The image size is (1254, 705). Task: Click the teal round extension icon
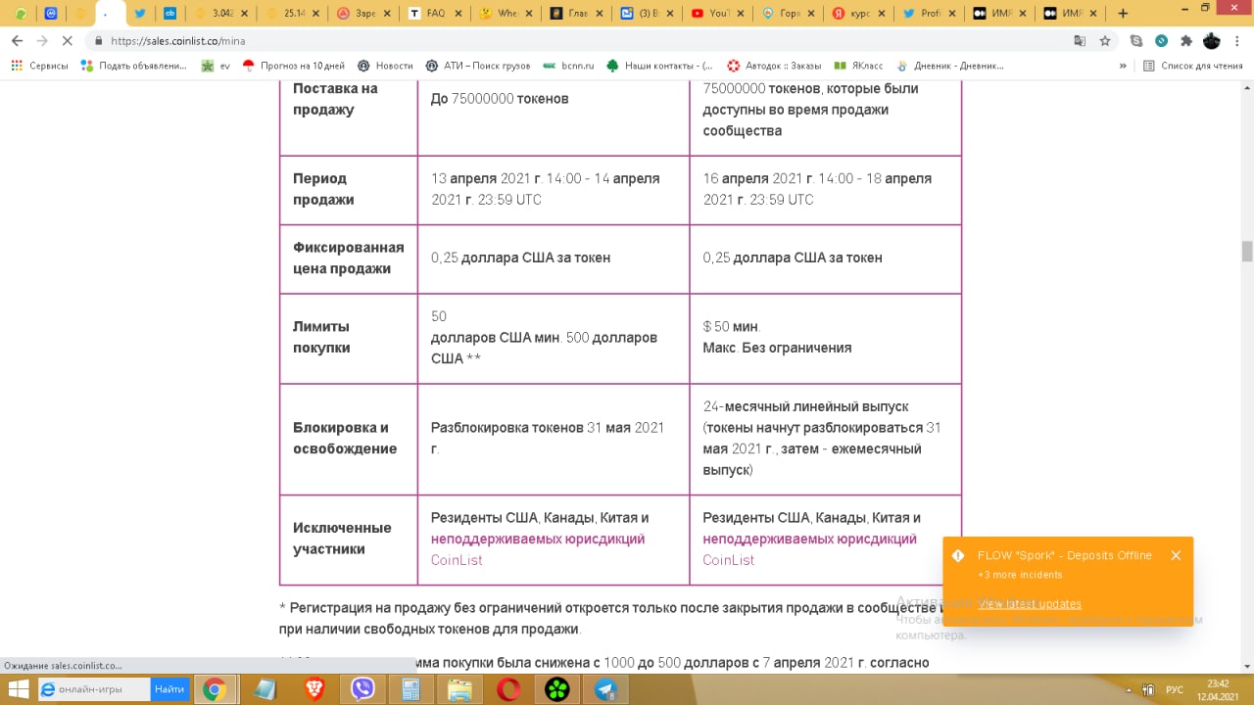coord(1161,41)
